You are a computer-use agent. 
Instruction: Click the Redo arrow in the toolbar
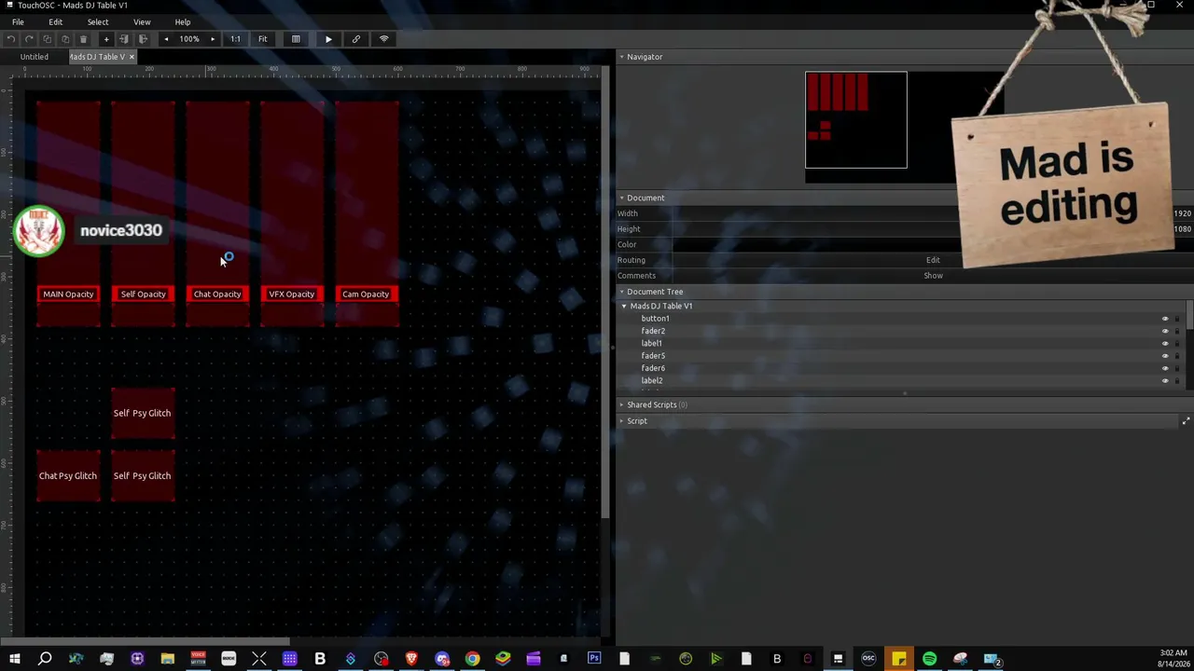(x=29, y=39)
